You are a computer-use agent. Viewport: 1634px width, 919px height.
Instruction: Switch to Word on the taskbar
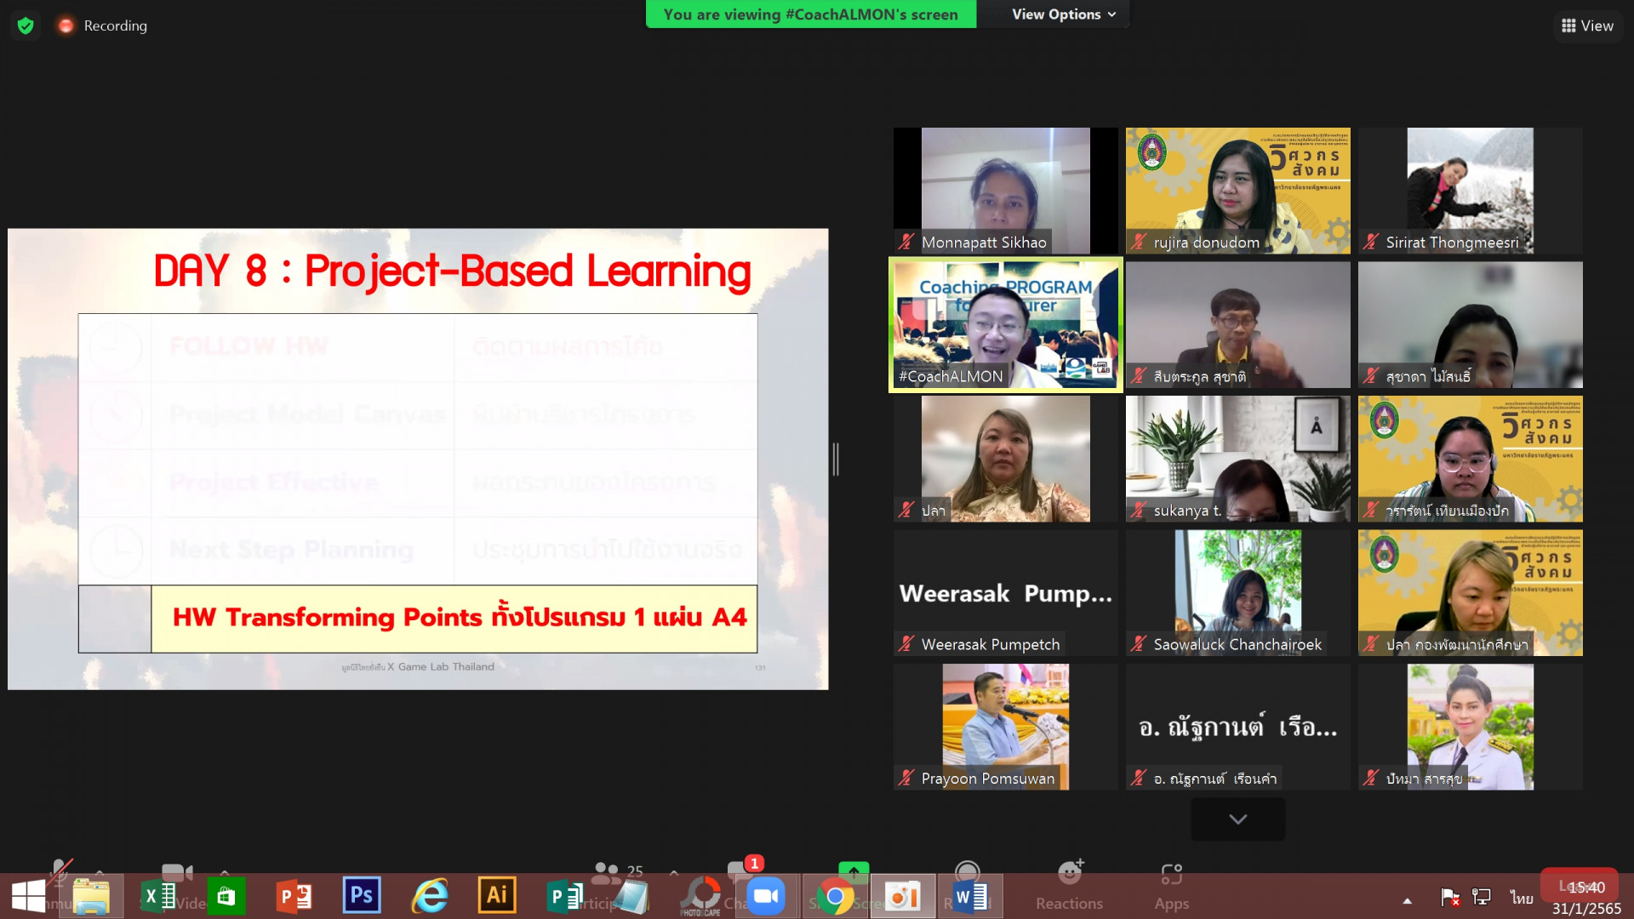point(970,896)
